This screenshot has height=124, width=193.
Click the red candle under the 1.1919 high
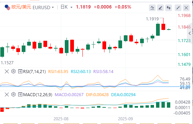click(x=163, y=26)
